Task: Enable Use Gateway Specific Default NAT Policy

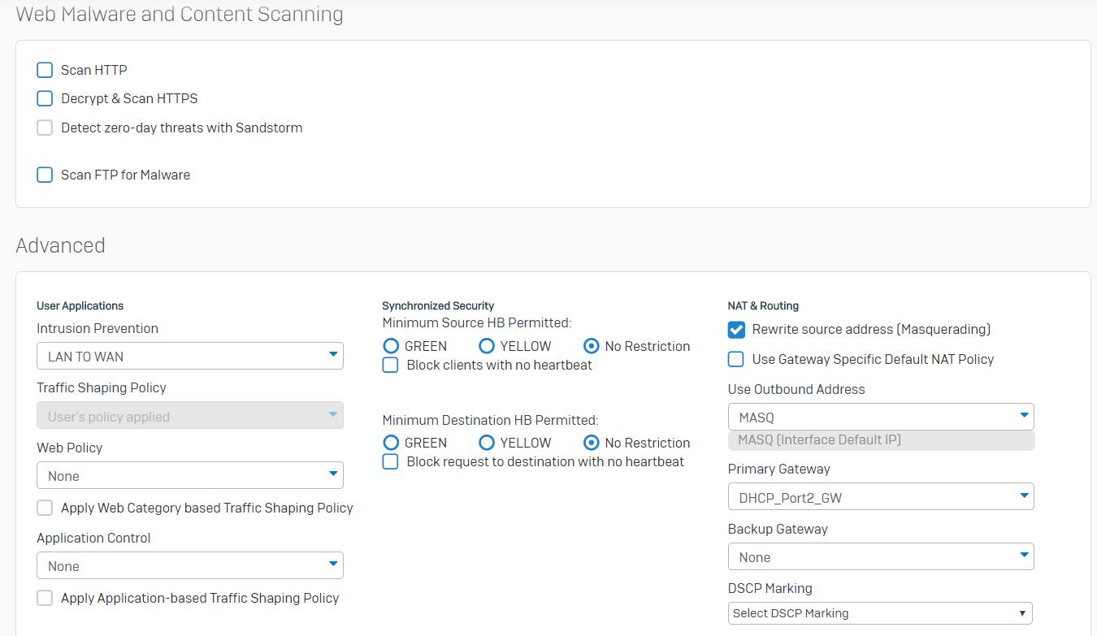Action: pyautogui.click(x=736, y=360)
